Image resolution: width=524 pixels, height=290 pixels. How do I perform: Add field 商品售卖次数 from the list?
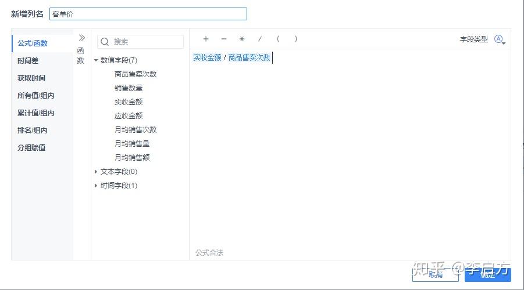coord(136,74)
